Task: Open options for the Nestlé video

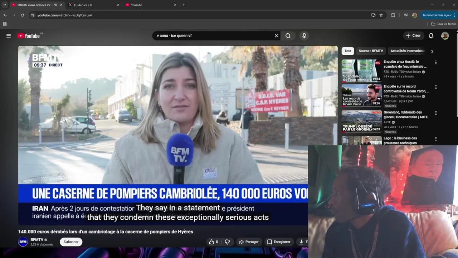Action: coord(436,62)
